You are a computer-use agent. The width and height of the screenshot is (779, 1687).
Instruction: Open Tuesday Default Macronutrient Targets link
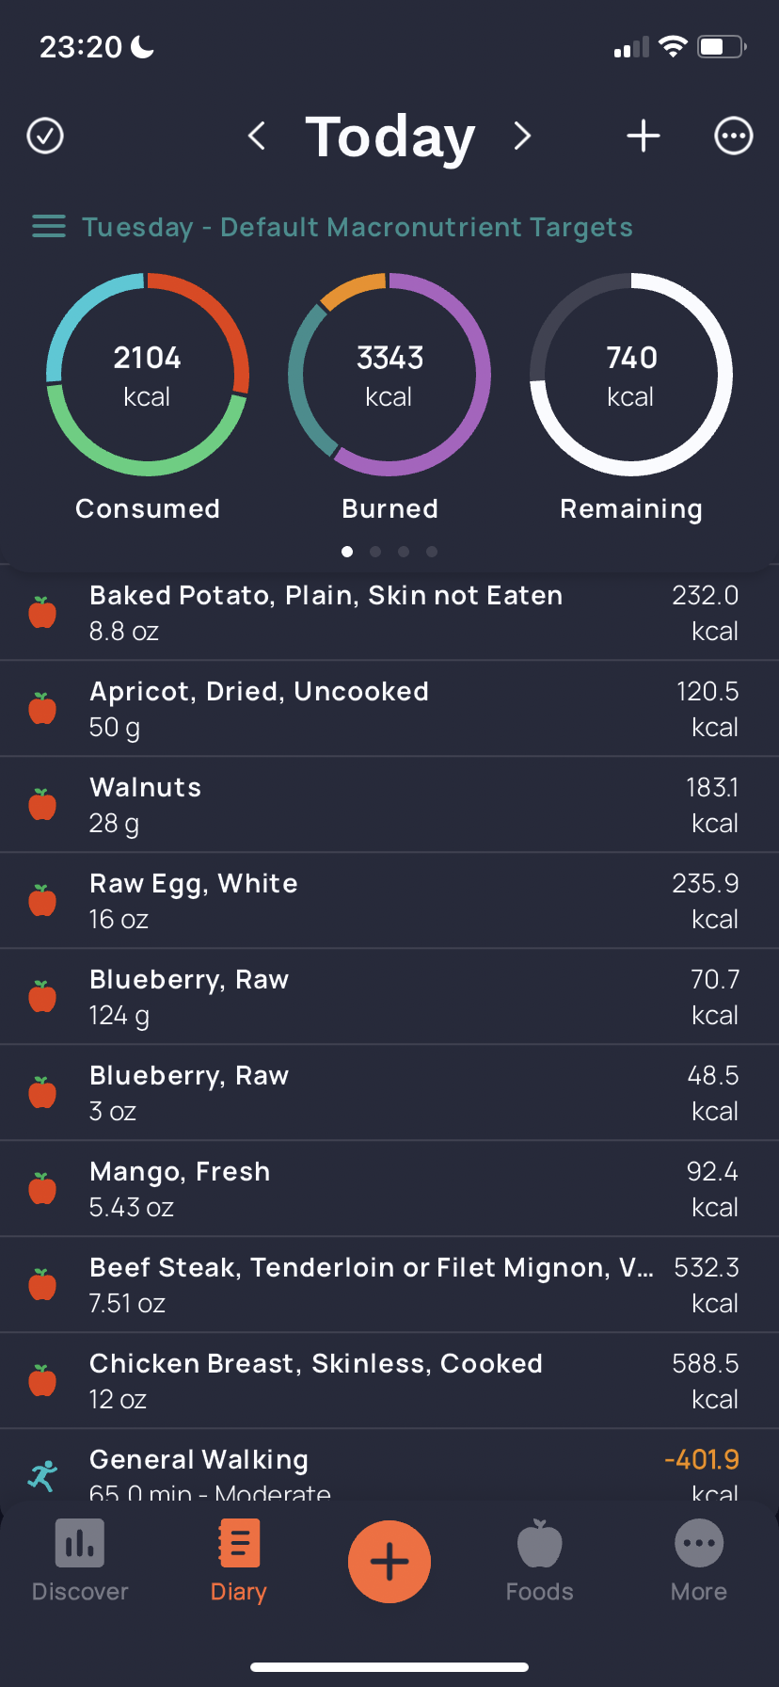(x=358, y=227)
